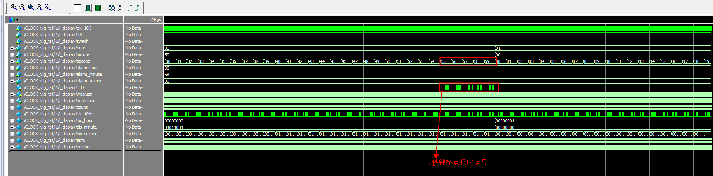
Task: Expand the count bus signal
Action: coord(12,108)
